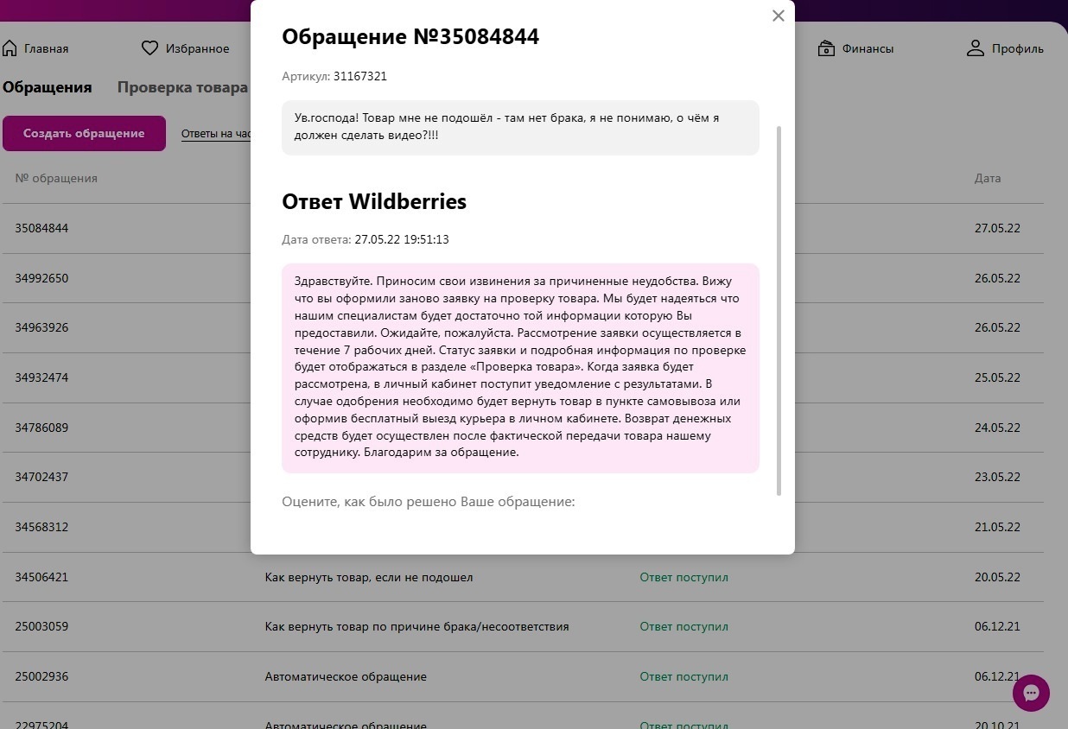This screenshot has width=1068, height=729.
Task: Switch to the Проверка товара tab
Action: 182,87
